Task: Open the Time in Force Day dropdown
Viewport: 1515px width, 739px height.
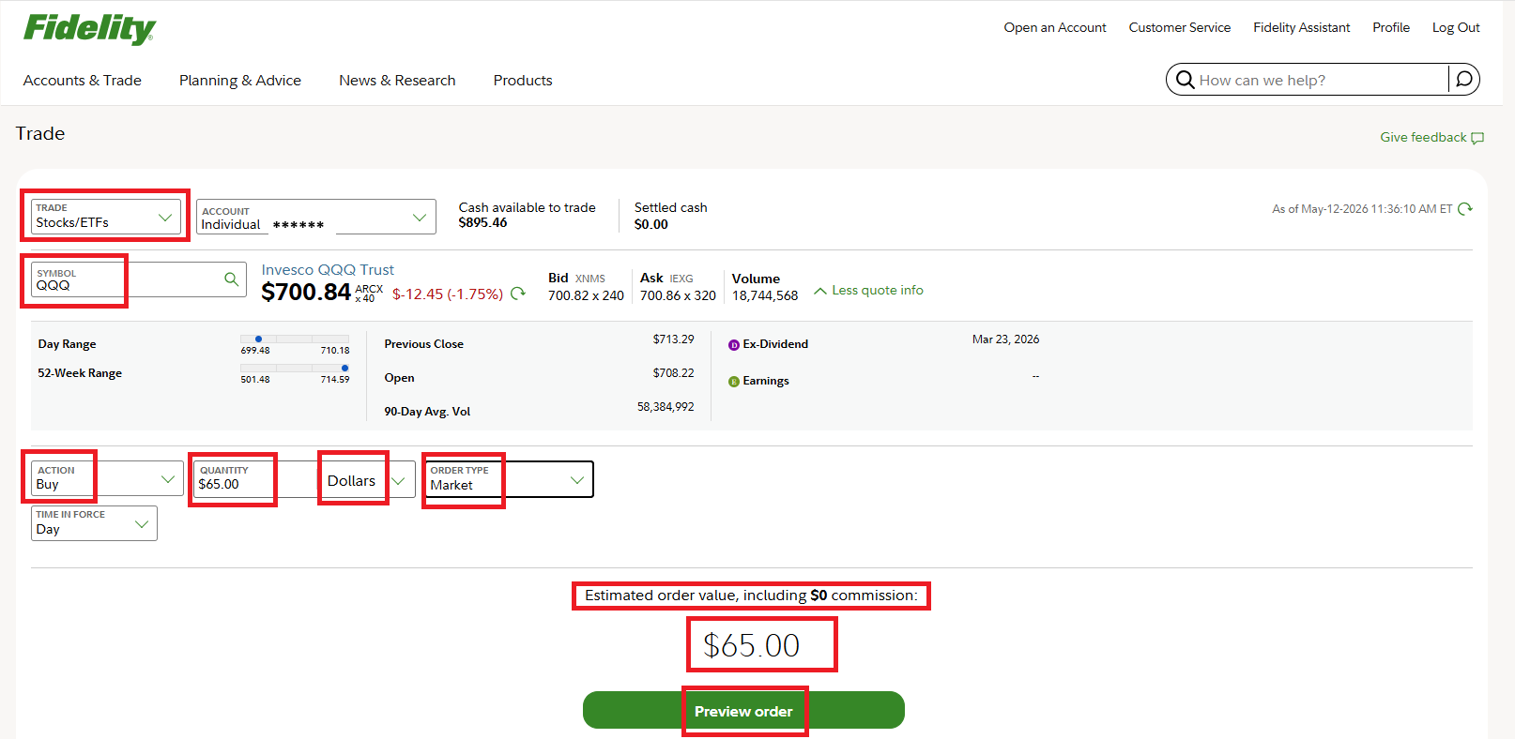Action: click(94, 523)
